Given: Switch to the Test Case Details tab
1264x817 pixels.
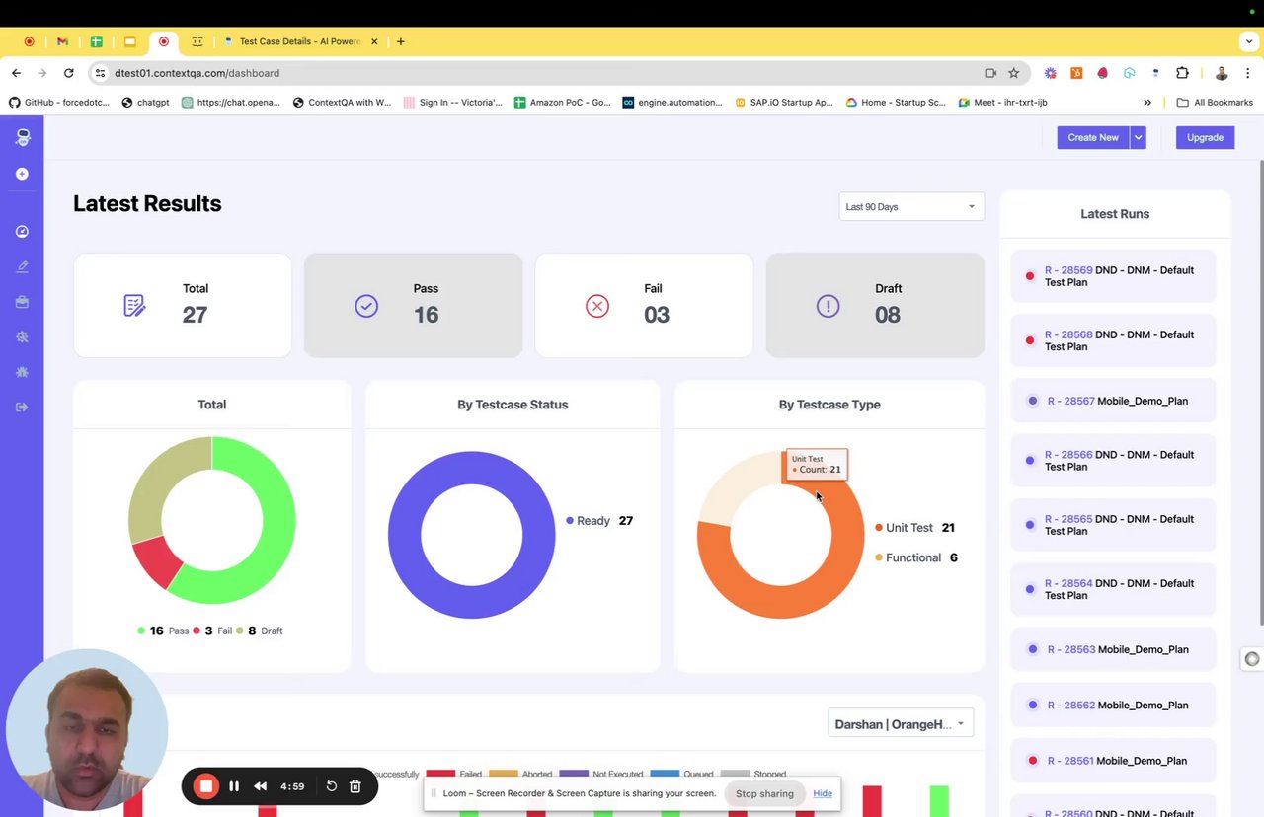Looking at the screenshot, I should pos(301,41).
